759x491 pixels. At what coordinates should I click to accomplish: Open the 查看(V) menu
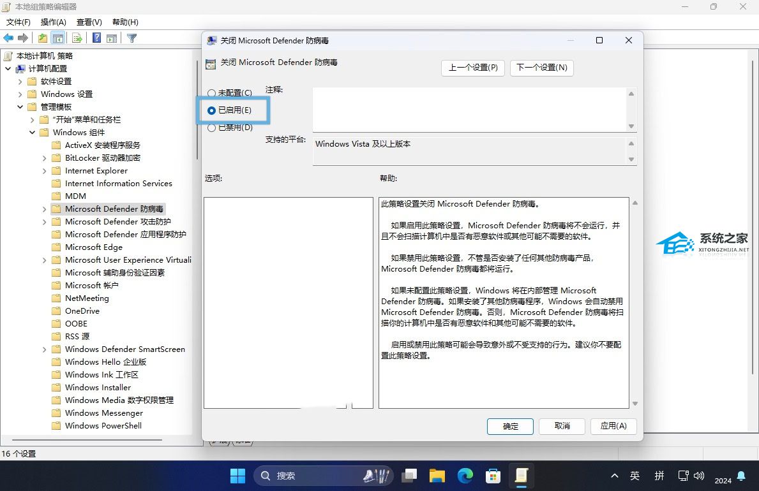(89, 22)
